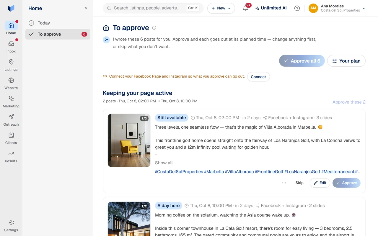Viewport: 378px width, 236px height.
Task: Open the Marketing section
Action: (11, 101)
